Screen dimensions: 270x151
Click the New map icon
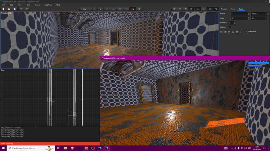pyautogui.click(x=3, y=9)
